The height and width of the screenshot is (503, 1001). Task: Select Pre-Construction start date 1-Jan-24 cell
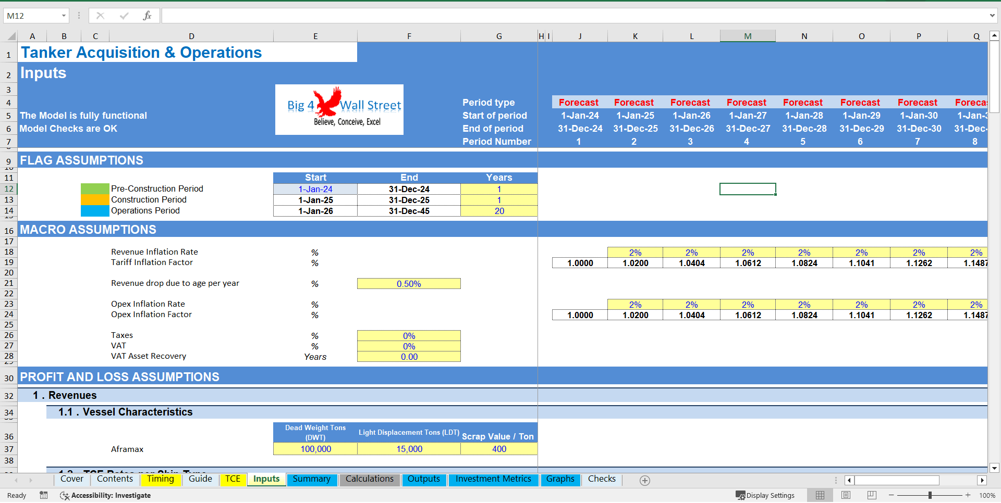coord(315,189)
